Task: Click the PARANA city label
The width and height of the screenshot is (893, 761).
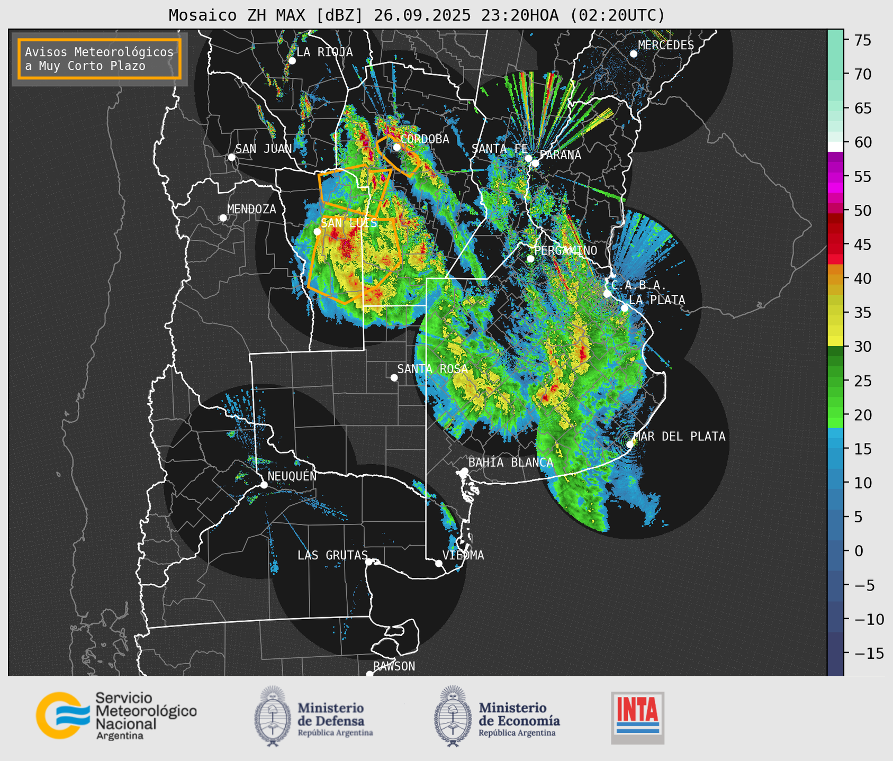Action: (x=560, y=155)
